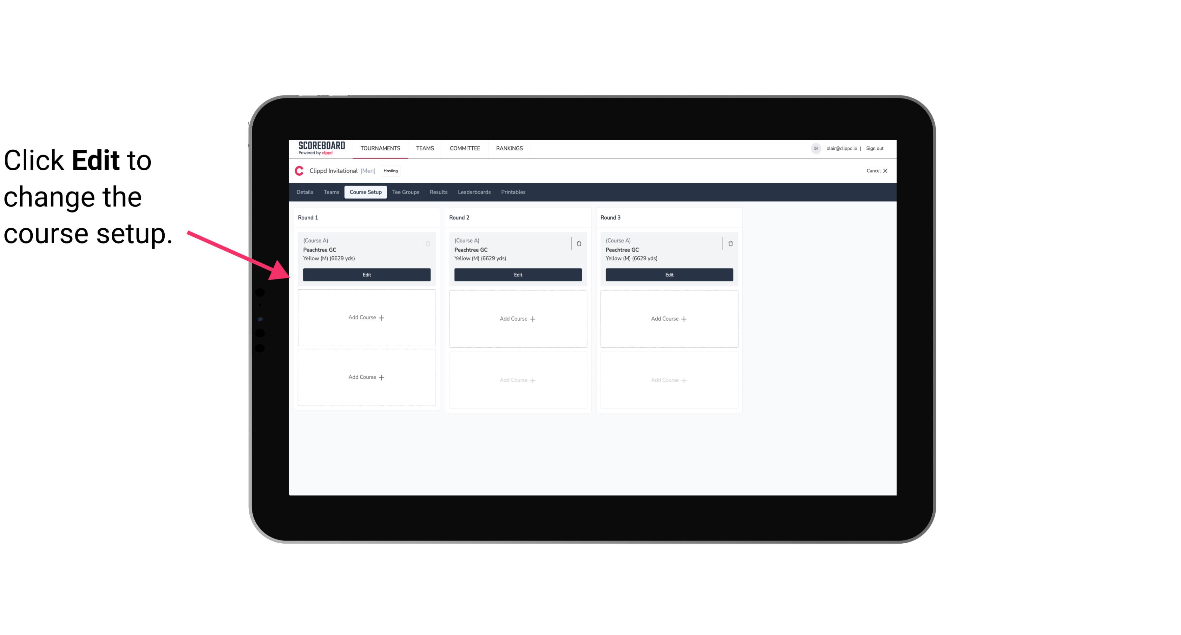
Task: Click second Add Course slot in Round 1
Action: (367, 377)
